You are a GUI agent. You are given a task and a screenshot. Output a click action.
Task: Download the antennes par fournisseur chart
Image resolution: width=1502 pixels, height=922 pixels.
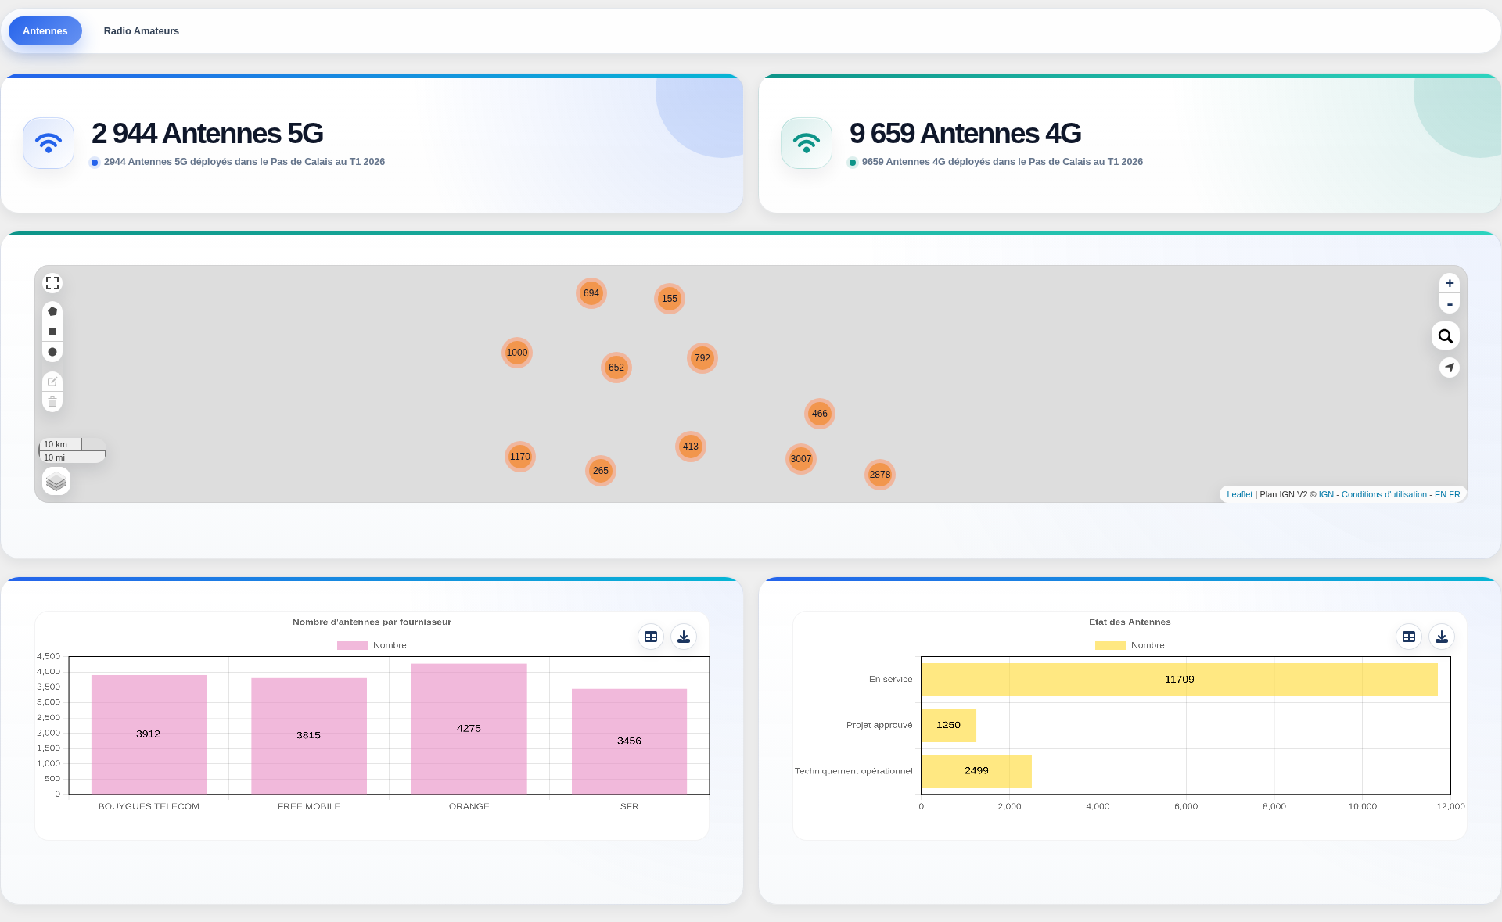pyautogui.click(x=684, y=637)
